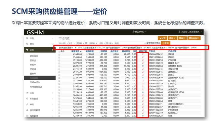The width and height of the screenshot is (215, 121).
Task: Click the gear icon beside 系统管理
Action: (27, 98)
